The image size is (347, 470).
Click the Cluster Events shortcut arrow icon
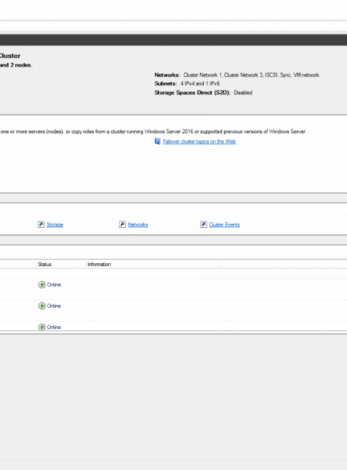point(203,224)
